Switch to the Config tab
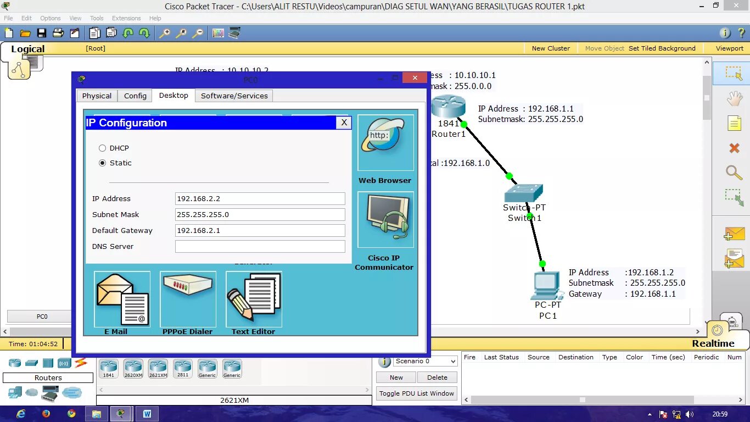Screen dimensions: 750x422 pyautogui.click(x=135, y=96)
